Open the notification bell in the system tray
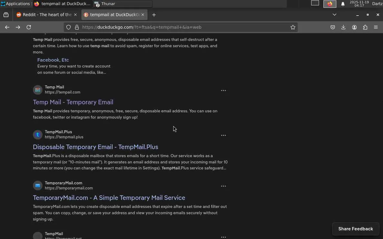The width and height of the screenshot is (383, 239). (343, 4)
